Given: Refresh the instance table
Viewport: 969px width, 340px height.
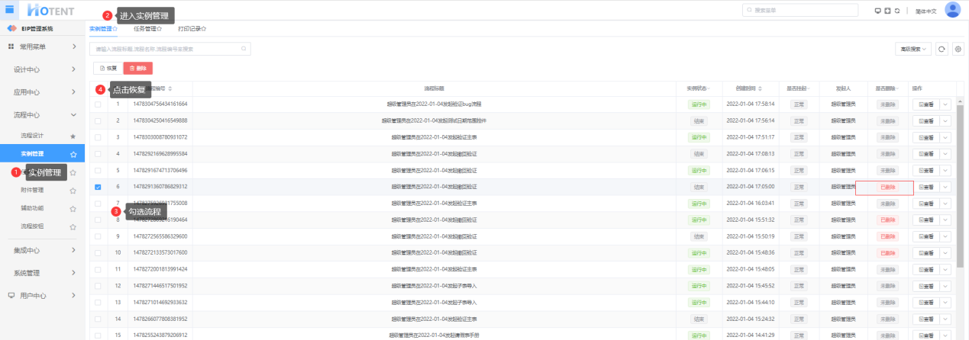Looking at the screenshot, I should [x=942, y=49].
